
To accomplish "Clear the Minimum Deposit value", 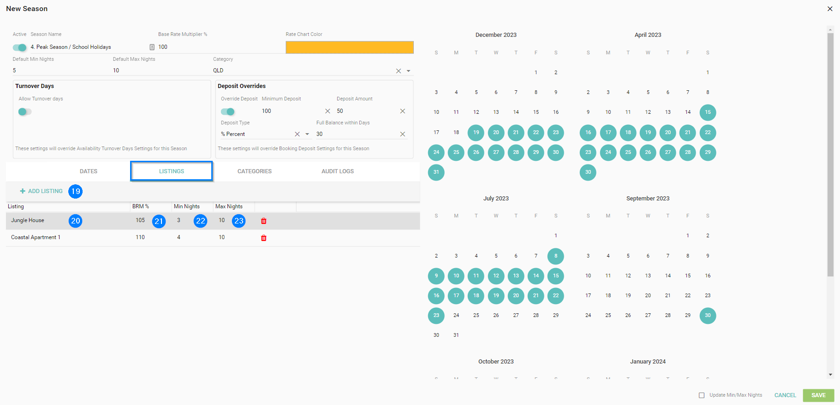I will coord(328,111).
